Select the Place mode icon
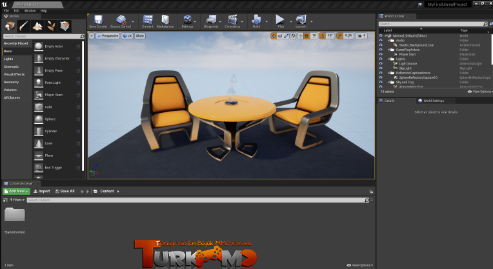 (x=10, y=26)
